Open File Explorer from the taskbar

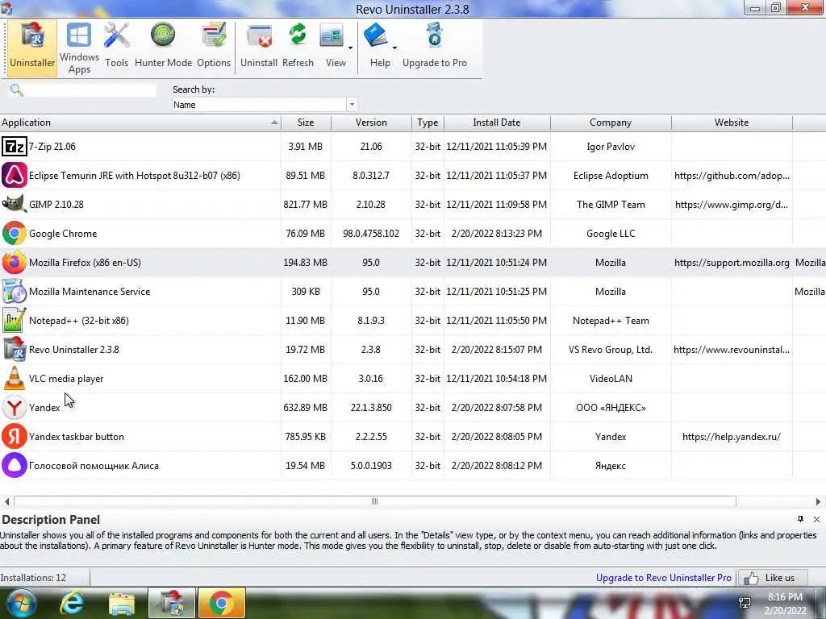122,604
